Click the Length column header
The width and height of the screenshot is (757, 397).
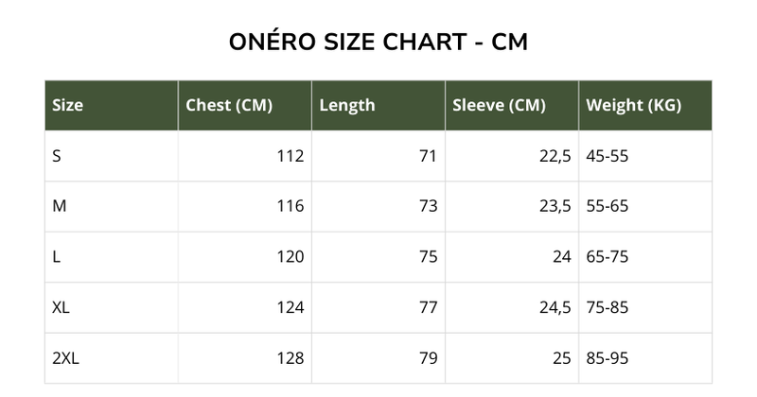point(347,106)
